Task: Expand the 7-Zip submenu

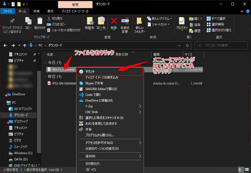Action: 110,106
